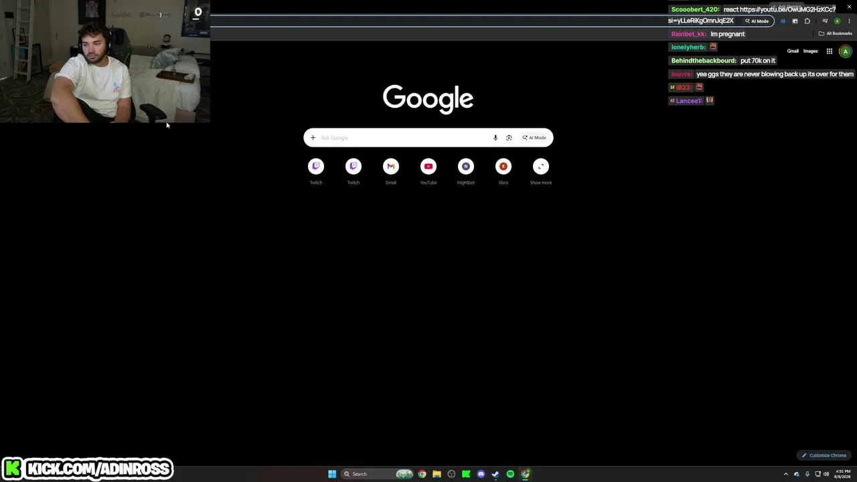Screen dimensions: 857x482
Task: Open AI Mode in the Google search box
Action: pyautogui.click(x=534, y=138)
